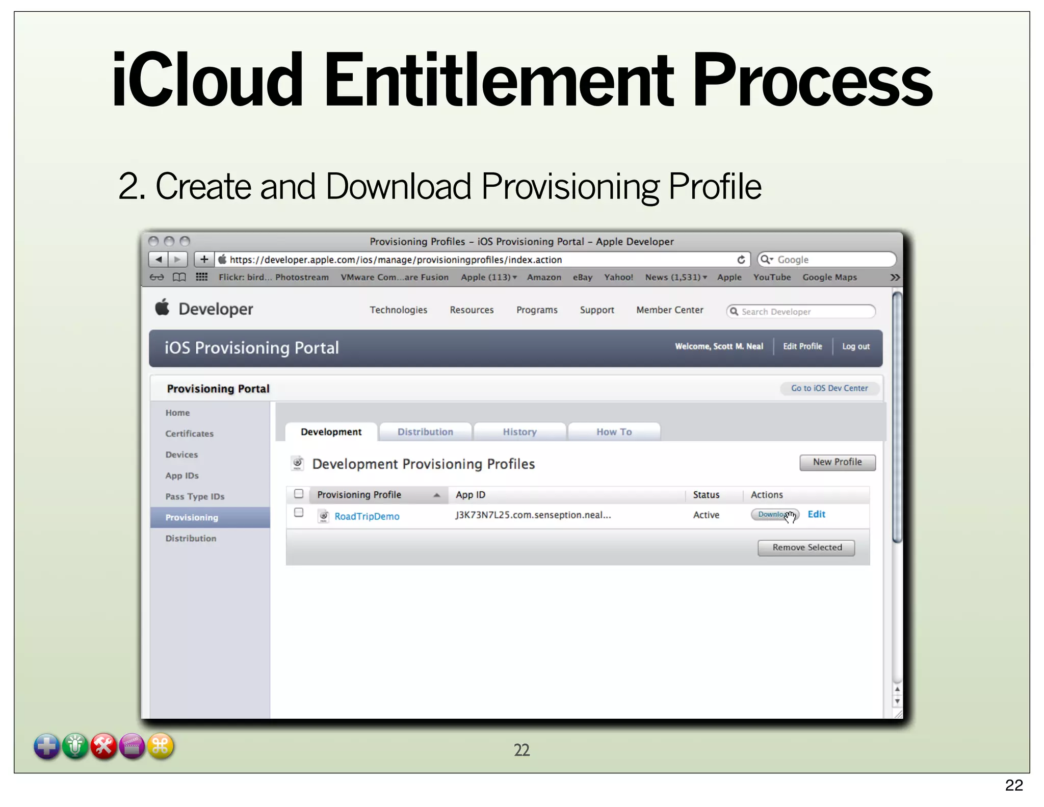This screenshot has height=807, width=1044.
Task: Open the Google Maps bookmark
Action: click(829, 277)
